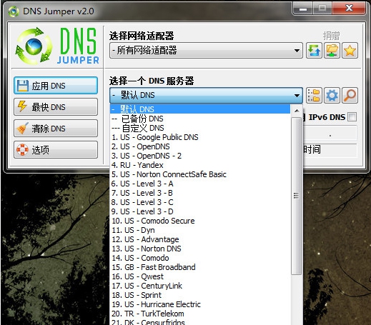Select 20. TR - TurkTelekom server
Screen dimensions: 371x325
(x=200, y=314)
